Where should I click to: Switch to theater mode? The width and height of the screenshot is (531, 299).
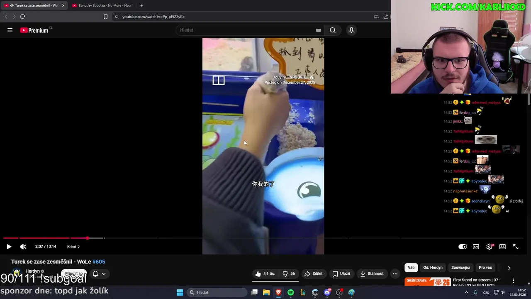[x=502, y=247]
